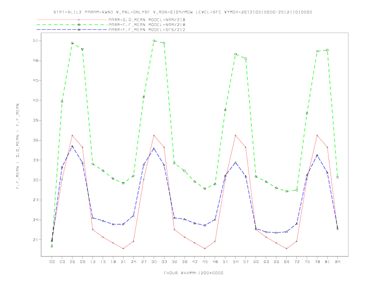Click x-axis forecast hour label 60
This screenshot has width=368, height=285.
pos(256,262)
